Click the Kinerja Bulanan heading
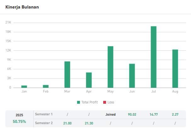 click(22, 7)
